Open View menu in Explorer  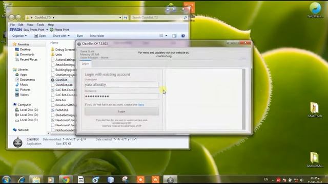(x=30, y=25)
